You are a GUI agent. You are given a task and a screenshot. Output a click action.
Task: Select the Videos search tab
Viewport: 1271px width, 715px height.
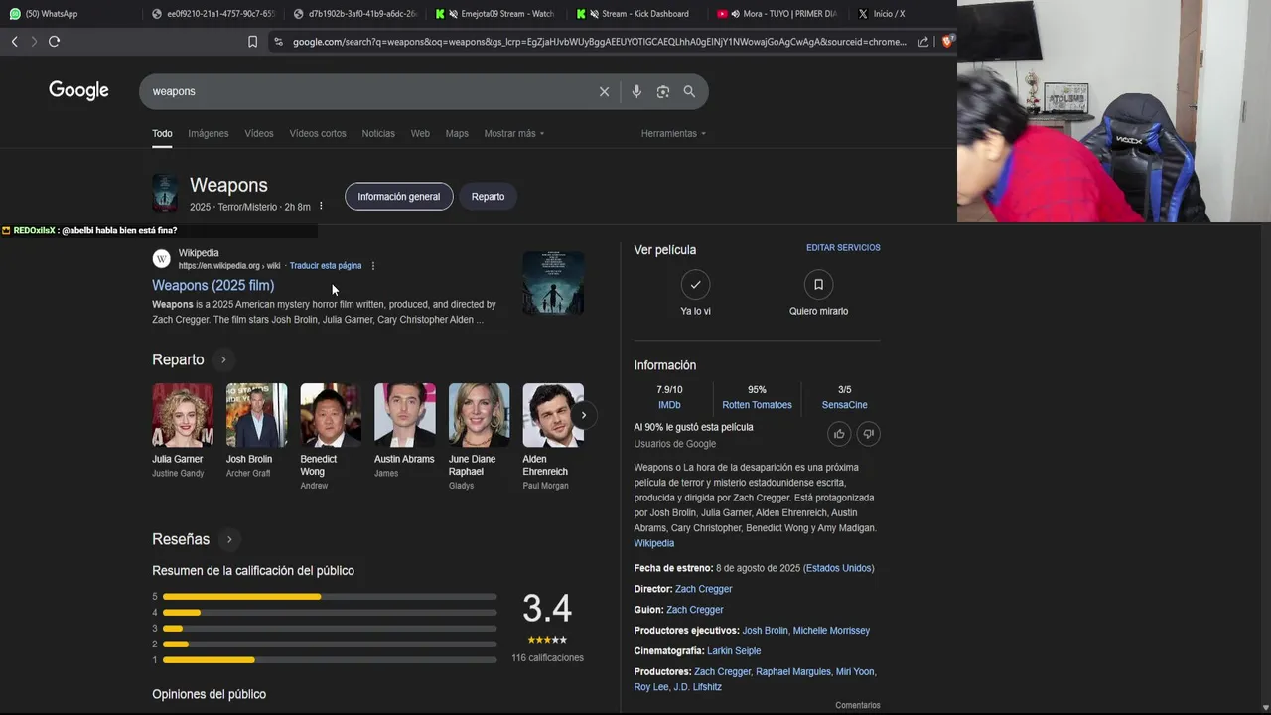pyautogui.click(x=259, y=133)
